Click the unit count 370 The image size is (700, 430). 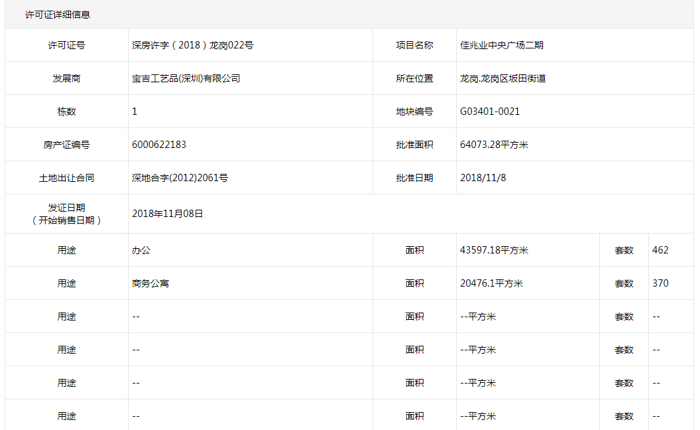[x=660, y=283]
